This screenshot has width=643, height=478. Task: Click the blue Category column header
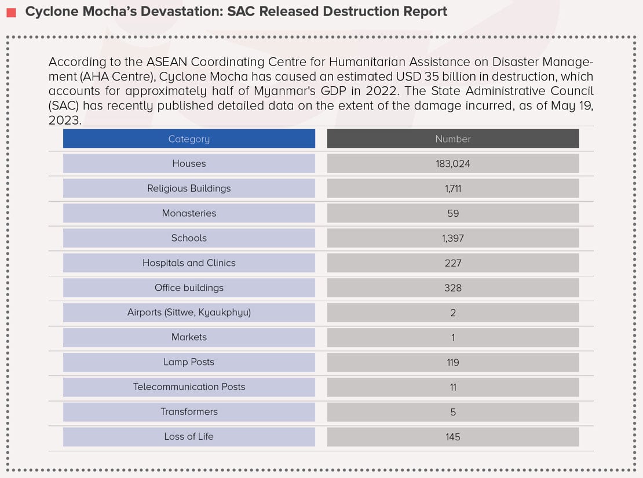coord(189,139)
